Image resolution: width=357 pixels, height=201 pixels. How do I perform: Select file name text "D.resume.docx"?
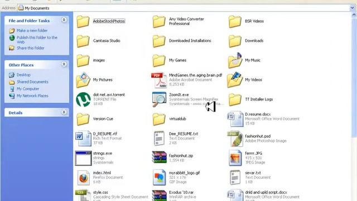pyautogui.click(x=258, y=114)
